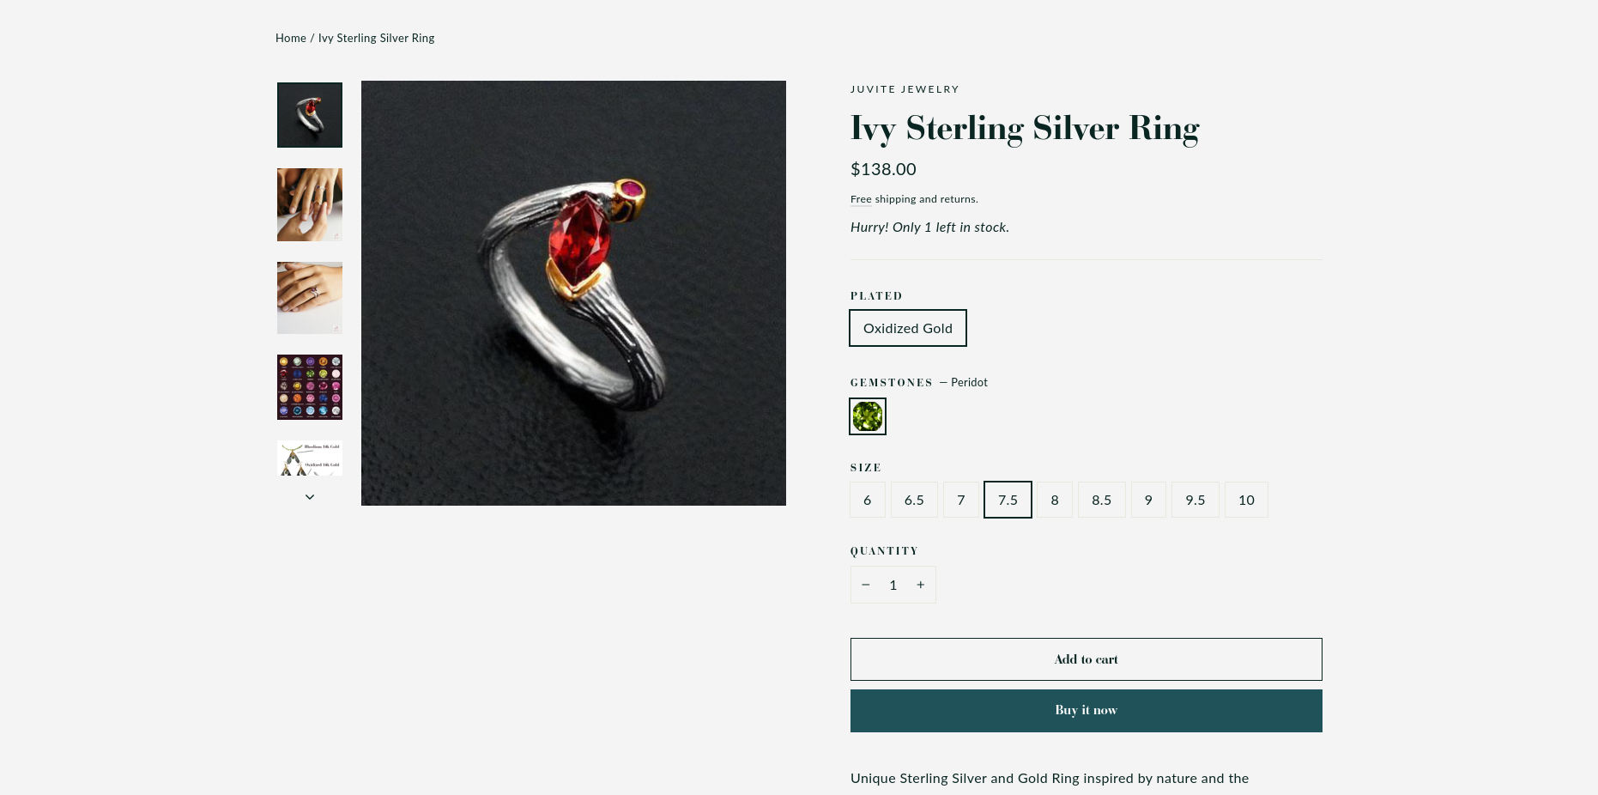Image resolution: width=1598 pixels, height=795 pixels.
Task: Select ring size 8.5
Action: (x=1101, y=500)
